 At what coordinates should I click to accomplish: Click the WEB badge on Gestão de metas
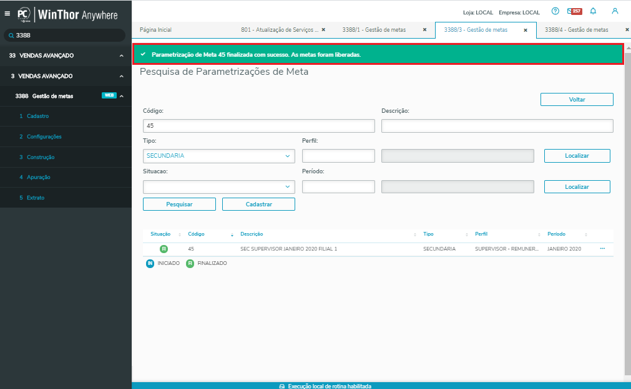[x=109, y=95]
